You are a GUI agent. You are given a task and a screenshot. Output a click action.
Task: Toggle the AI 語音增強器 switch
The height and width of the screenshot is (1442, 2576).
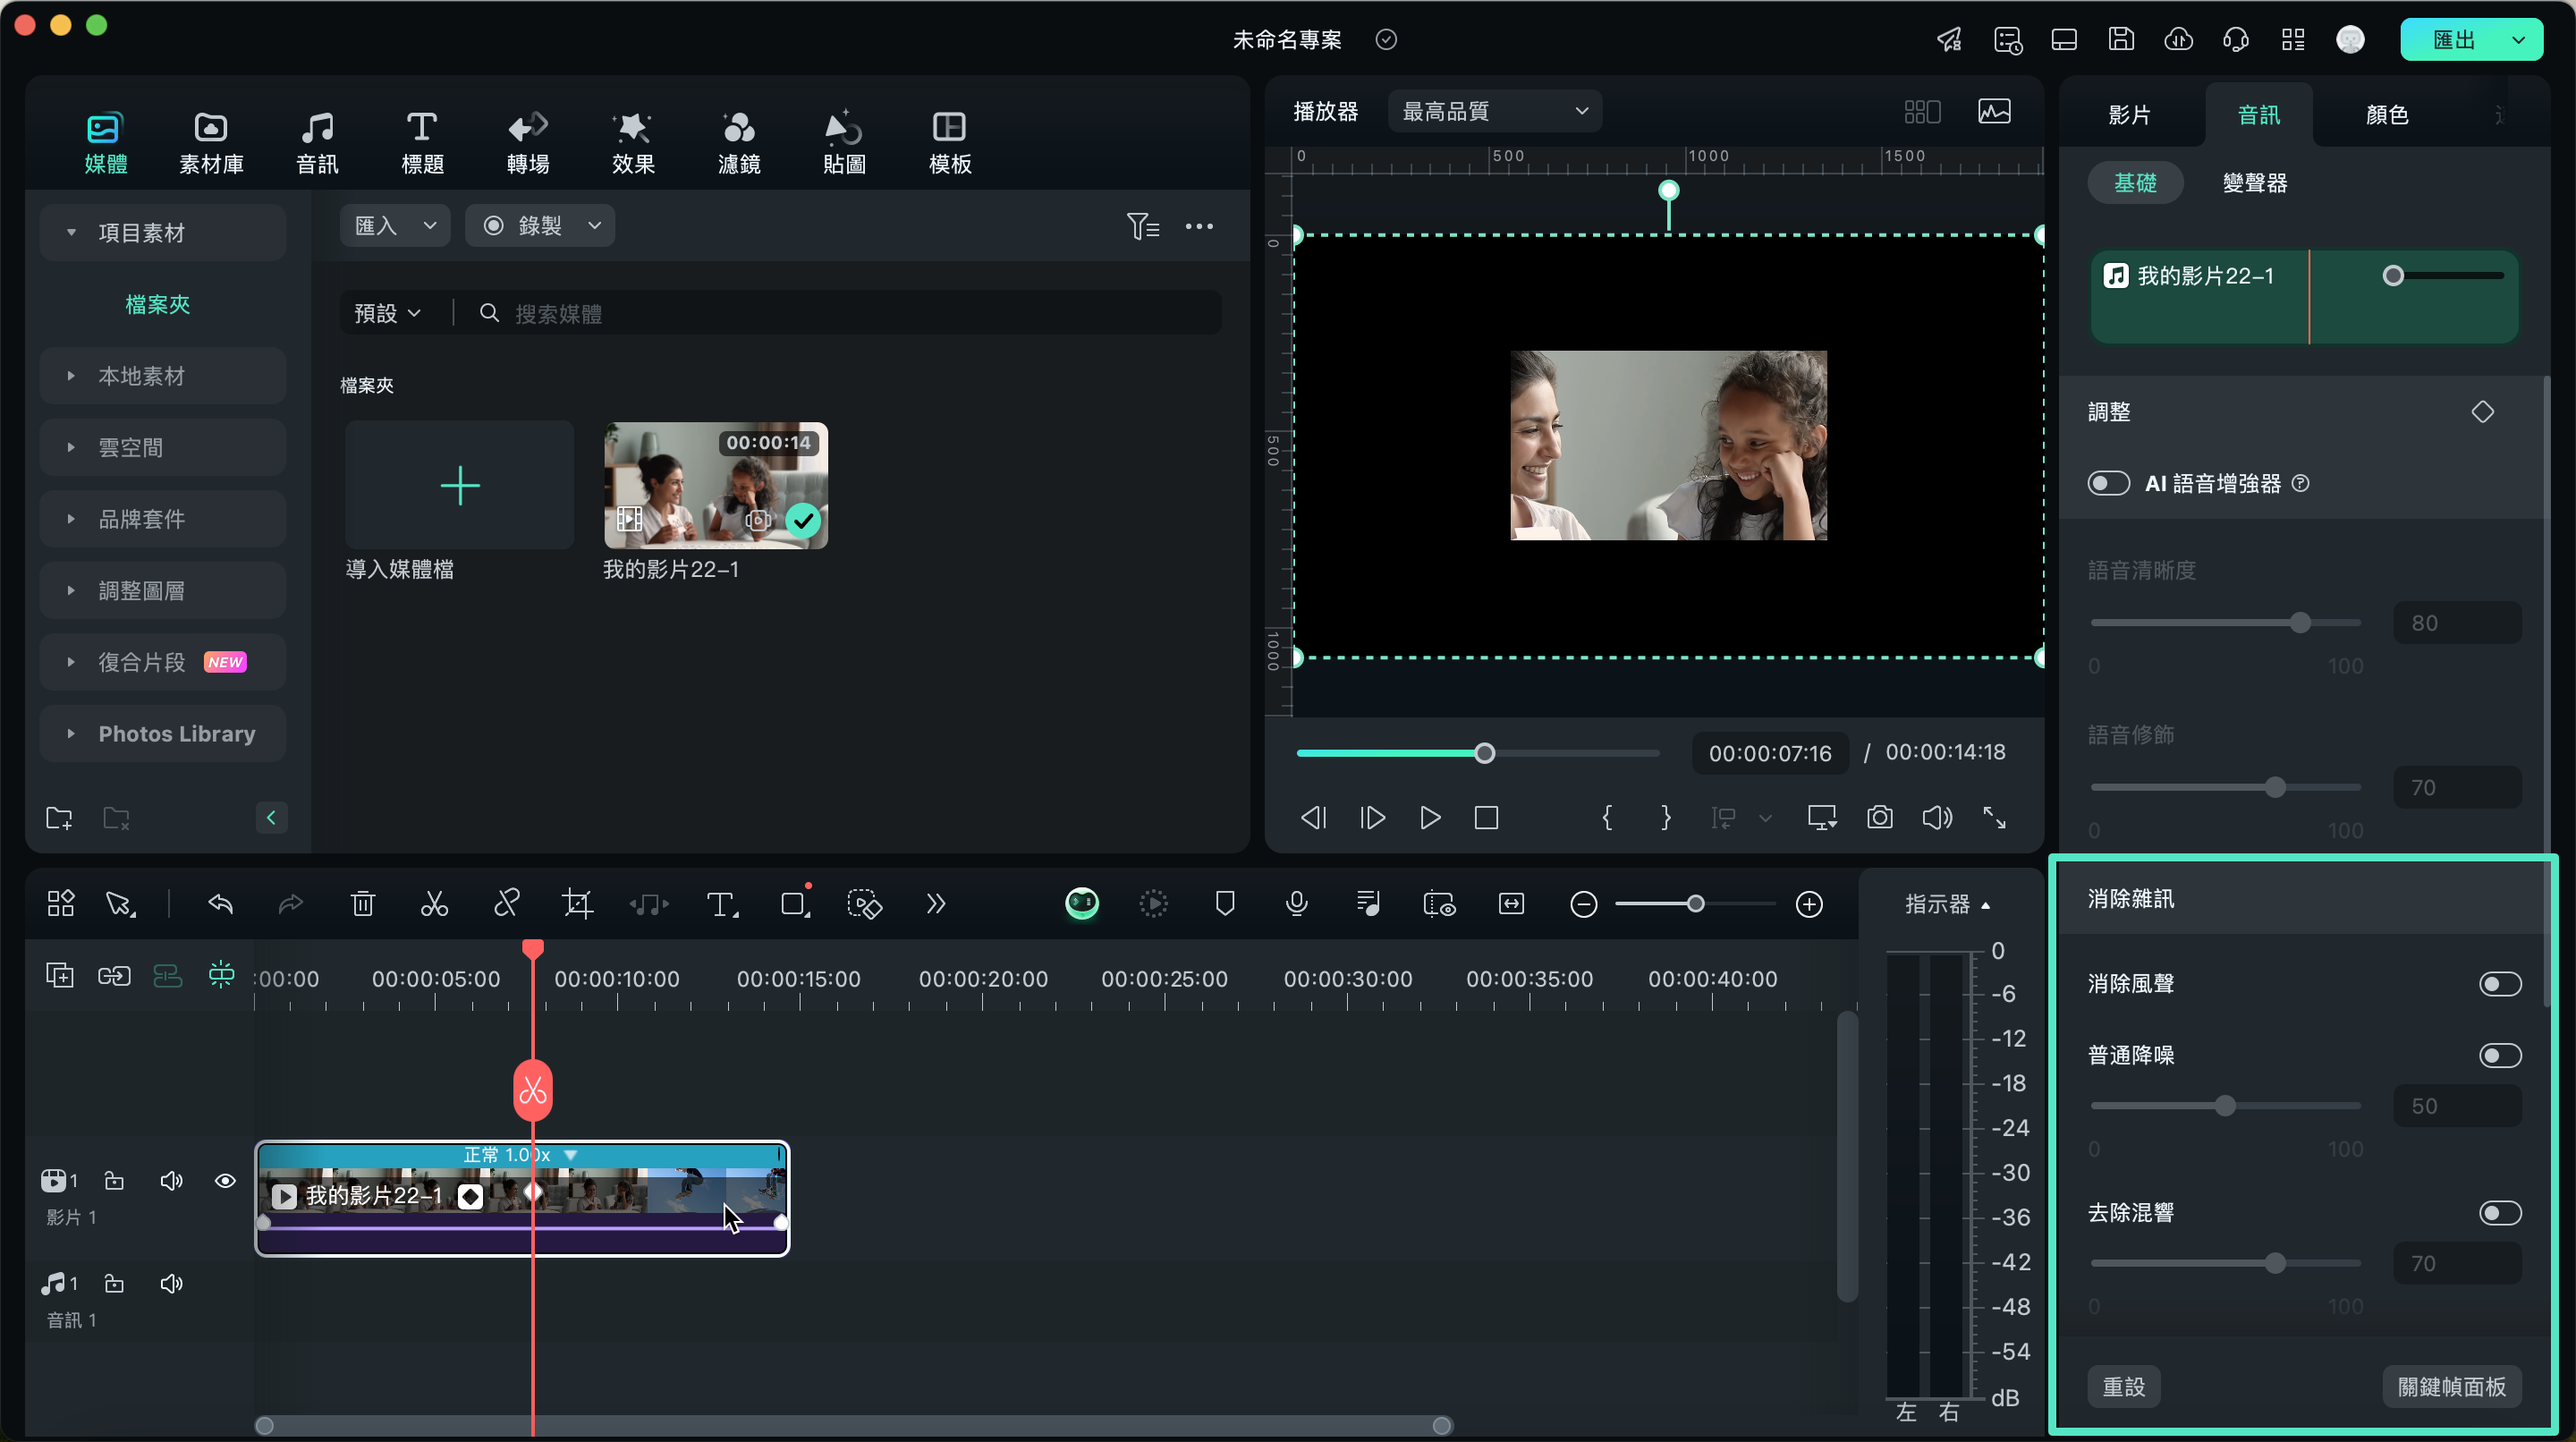(x=2108, y=483)
